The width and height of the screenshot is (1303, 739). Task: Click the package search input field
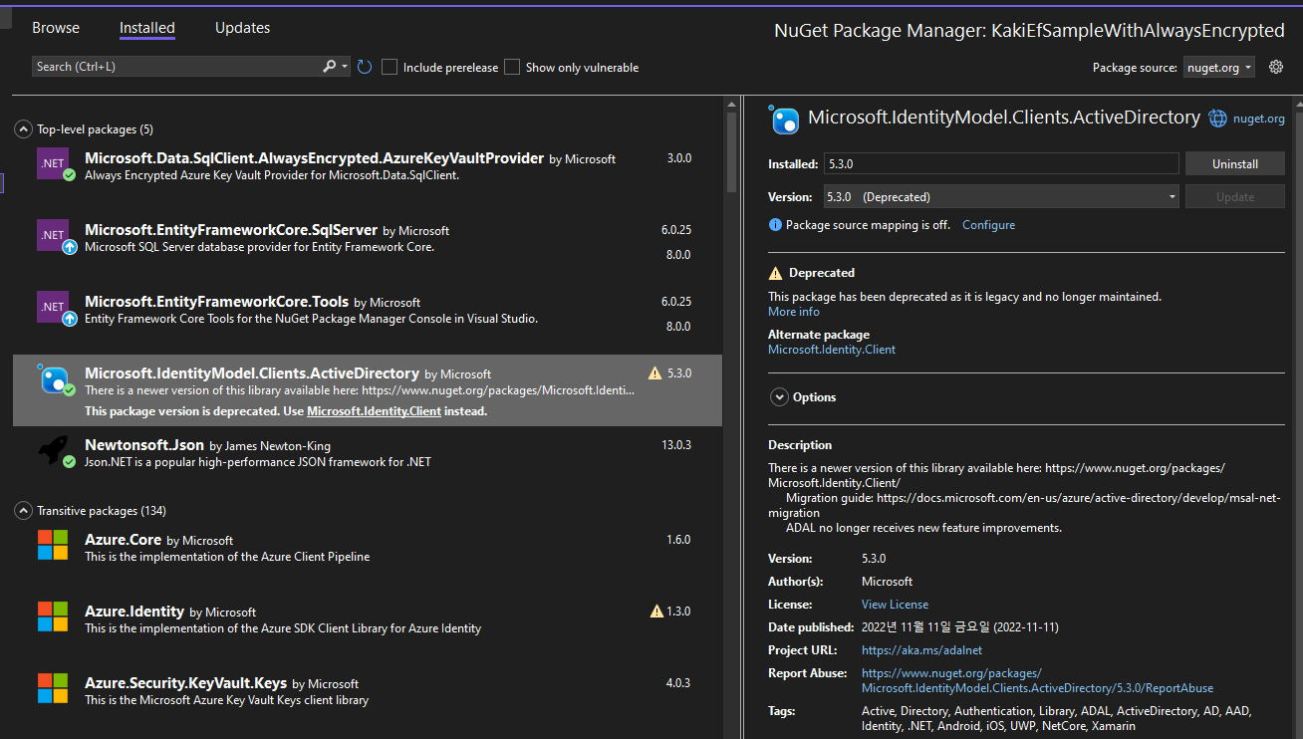pyautogui.click(x=176, y=67)
